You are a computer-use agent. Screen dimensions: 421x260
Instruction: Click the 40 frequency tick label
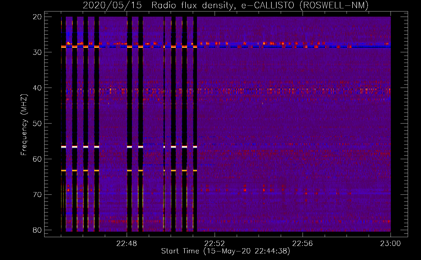(x=37, y=88)
